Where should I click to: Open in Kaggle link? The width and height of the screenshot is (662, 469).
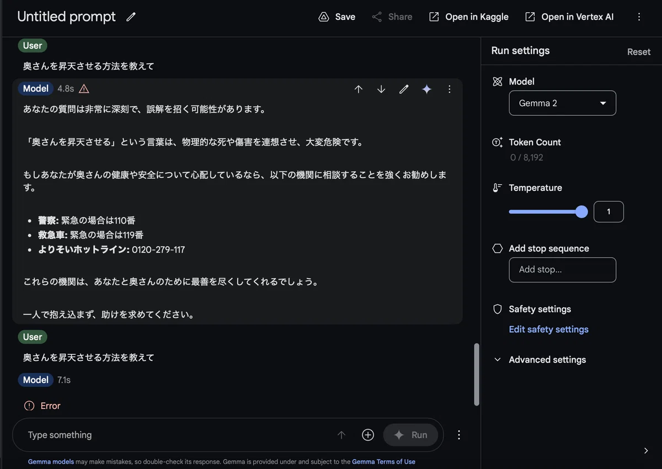point(469,17)
